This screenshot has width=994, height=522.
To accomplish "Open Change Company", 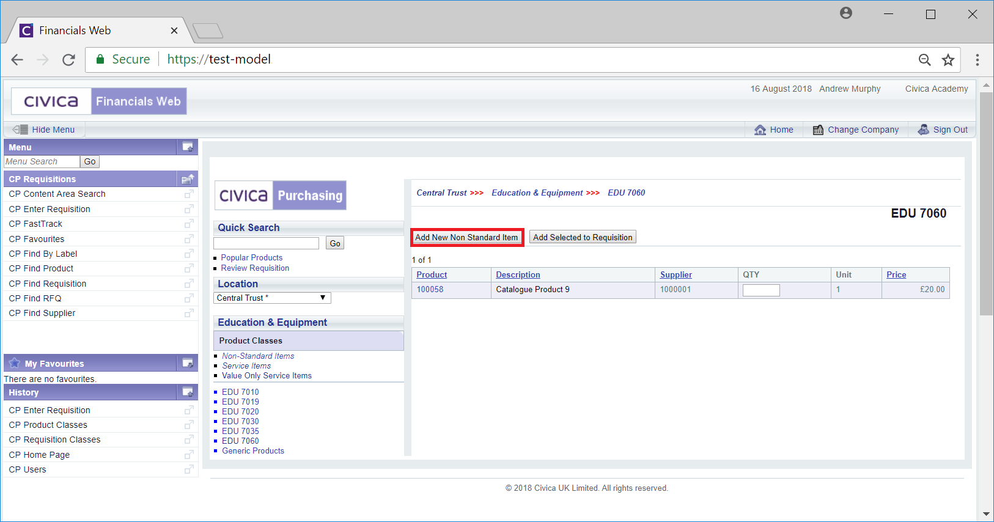I will (x=856, y=130).
